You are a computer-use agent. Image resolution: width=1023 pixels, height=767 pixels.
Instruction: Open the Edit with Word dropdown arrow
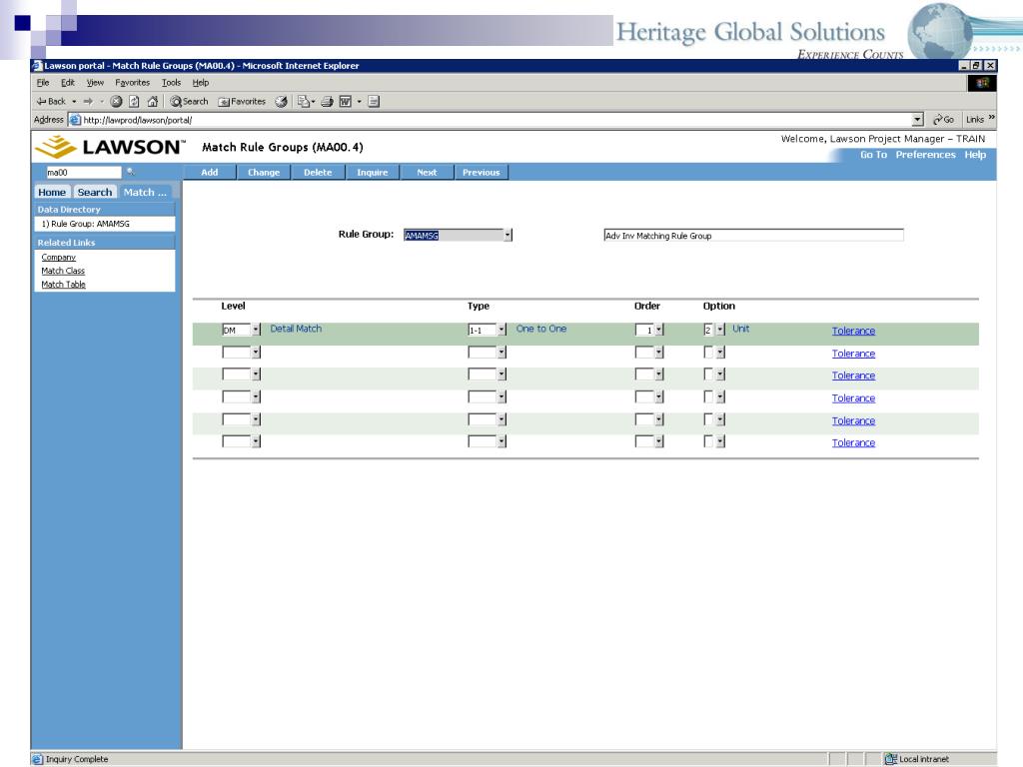tap(359, 101)
